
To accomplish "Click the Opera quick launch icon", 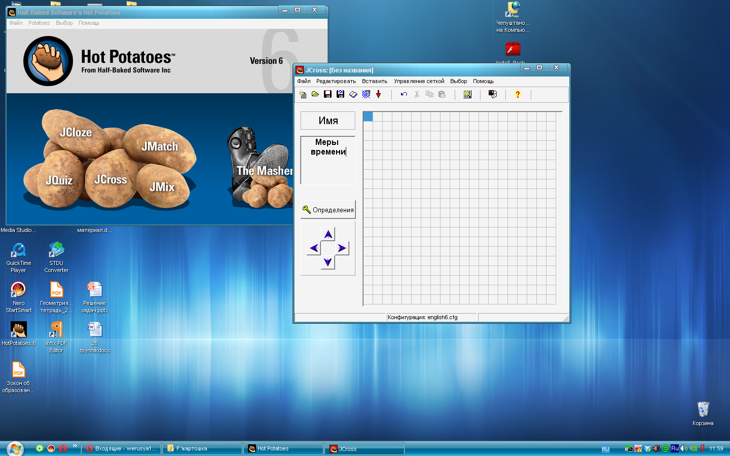I will coord(63,448).
